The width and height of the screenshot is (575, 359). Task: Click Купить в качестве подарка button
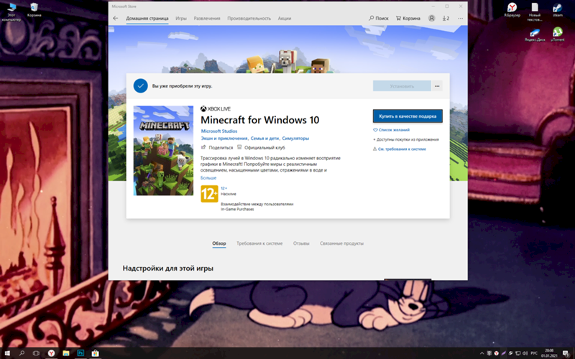(x=408, y=116)
